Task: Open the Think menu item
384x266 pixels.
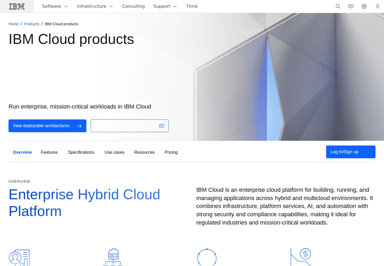Action: point(192,6)
